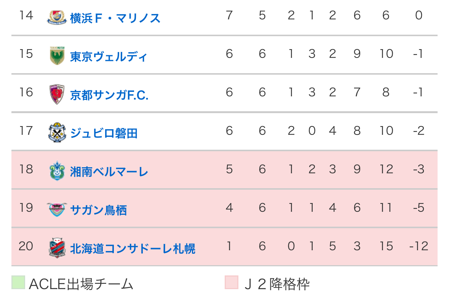Screen dimensions: 449x304
Task: Click the J2降格枠 legend label
Action: tap(277, 284)
